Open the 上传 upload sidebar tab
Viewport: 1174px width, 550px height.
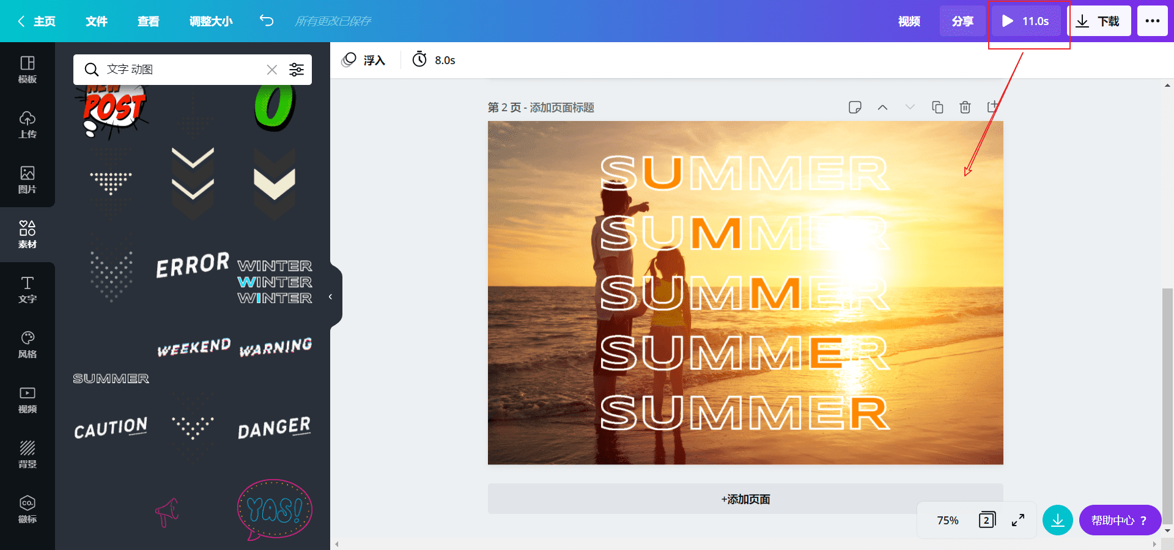click(x=28, y=125)
